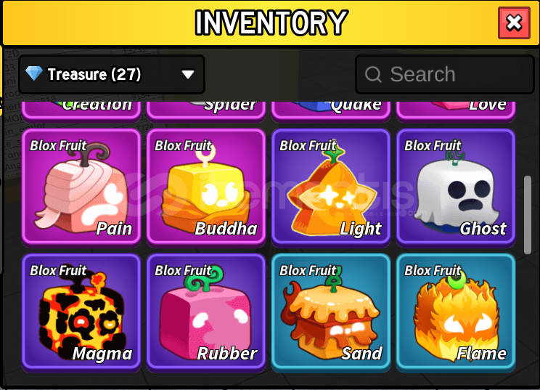540x390 pixels.
Task: Select the Pain Blox Fruit item
Action: (81, 188)
